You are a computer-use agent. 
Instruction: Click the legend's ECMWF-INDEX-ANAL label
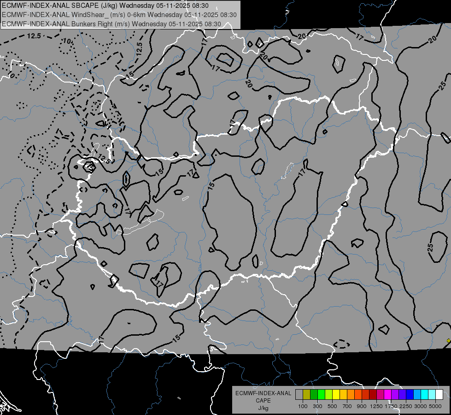coord(263,393)
